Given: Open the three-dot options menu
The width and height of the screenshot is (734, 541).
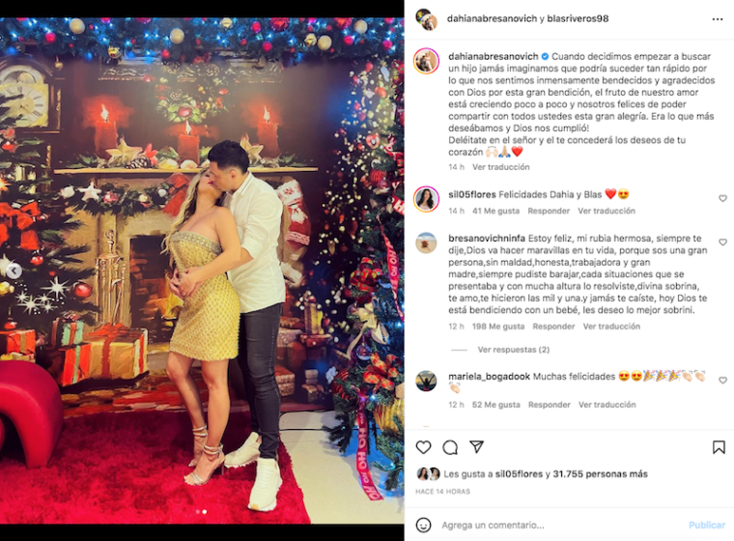Looking at the screenshot, I should [x=718, y=19].
